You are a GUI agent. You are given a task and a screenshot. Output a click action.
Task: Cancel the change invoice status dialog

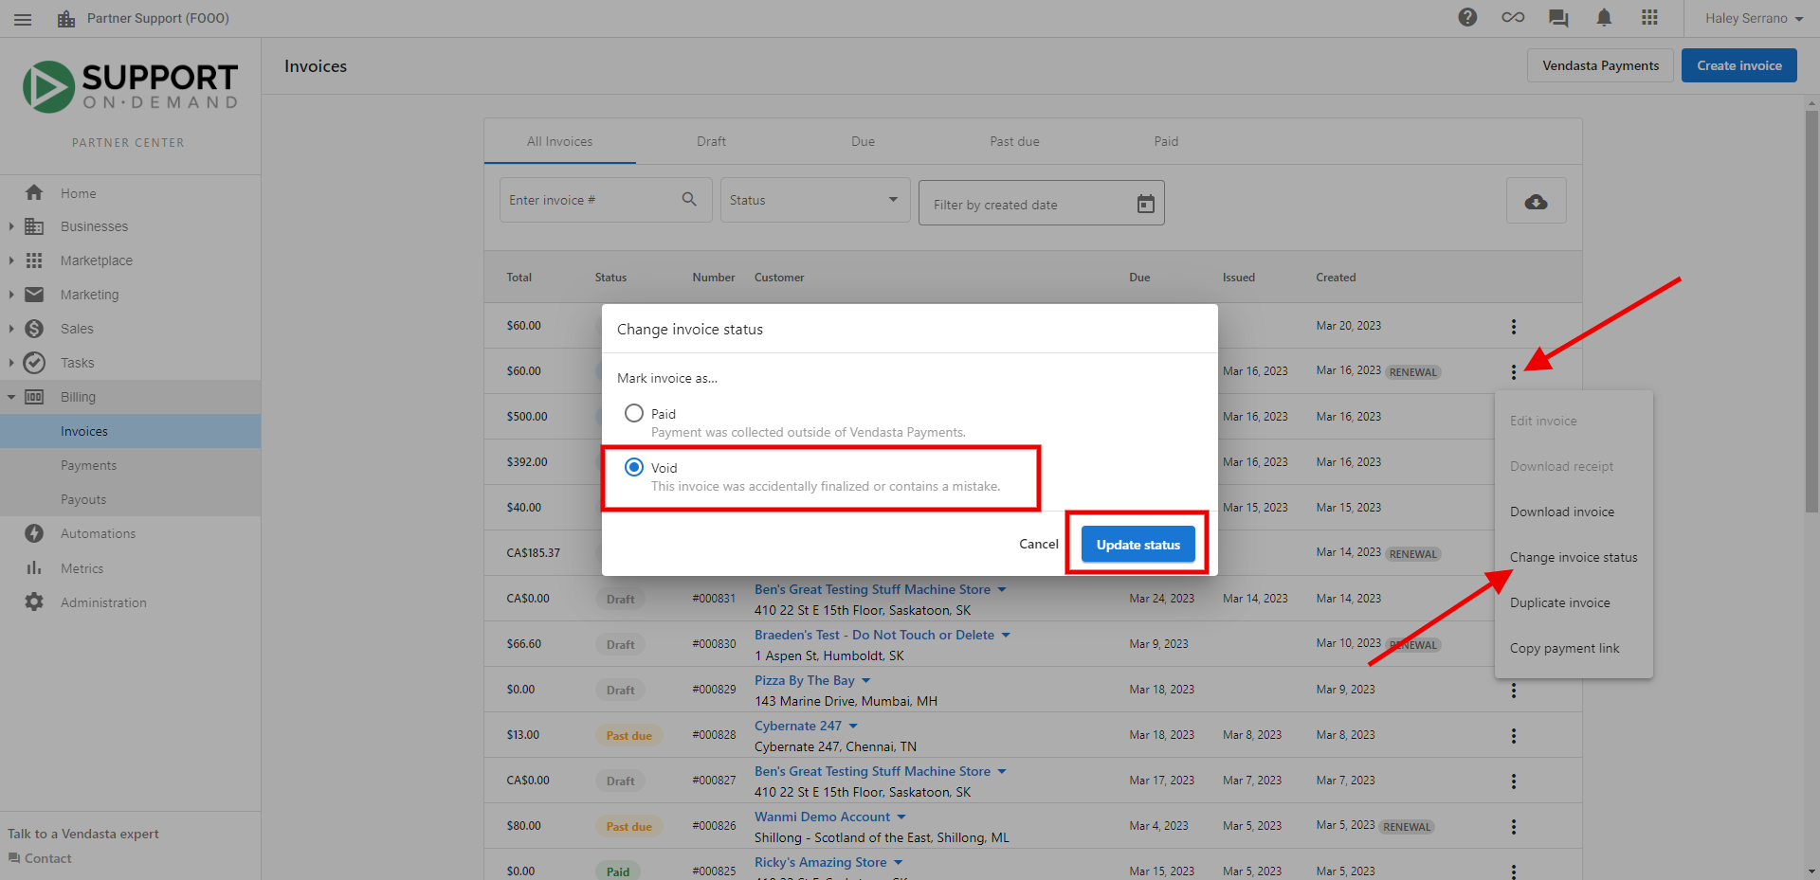[1038, 544]
